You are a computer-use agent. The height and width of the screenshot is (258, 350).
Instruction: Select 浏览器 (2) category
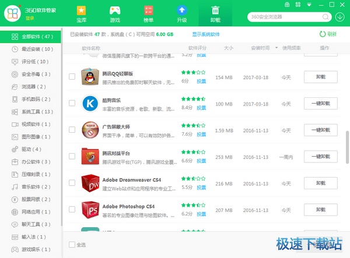tap(30, 87)
